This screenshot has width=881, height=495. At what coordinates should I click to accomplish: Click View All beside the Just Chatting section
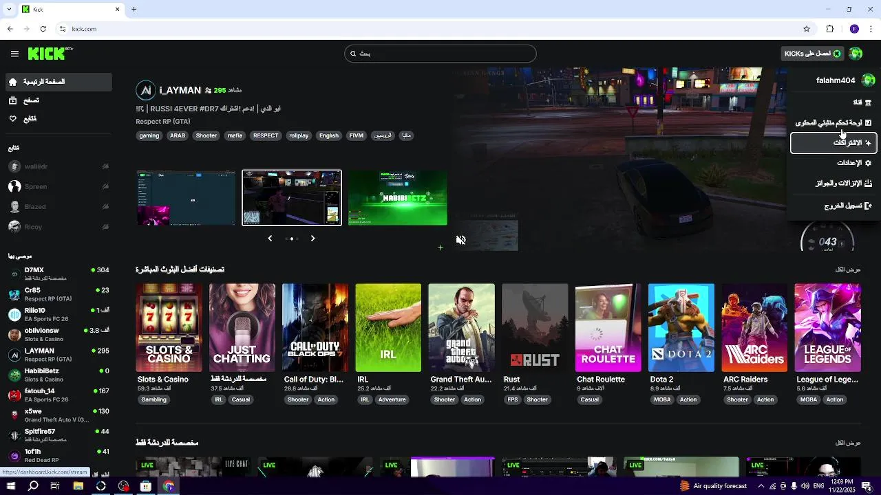848,443
